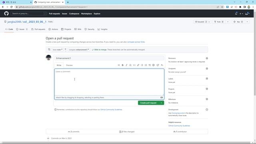Mention a user via toolbar icon
Viewport: 256px width, 144px height.
(154, 65)
